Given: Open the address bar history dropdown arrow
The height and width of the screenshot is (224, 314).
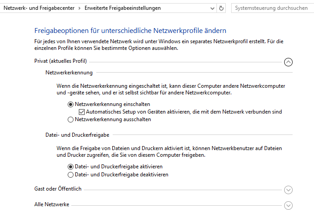Looking at the screenshot, I should pyautogui.click(x=212, y=8).
